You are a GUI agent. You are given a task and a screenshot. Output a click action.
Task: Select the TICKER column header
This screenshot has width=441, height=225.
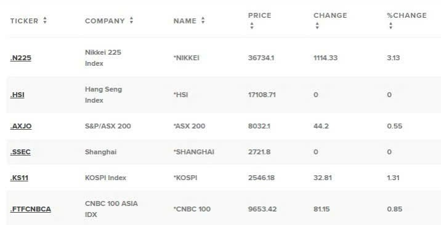[x=24, y=21]
